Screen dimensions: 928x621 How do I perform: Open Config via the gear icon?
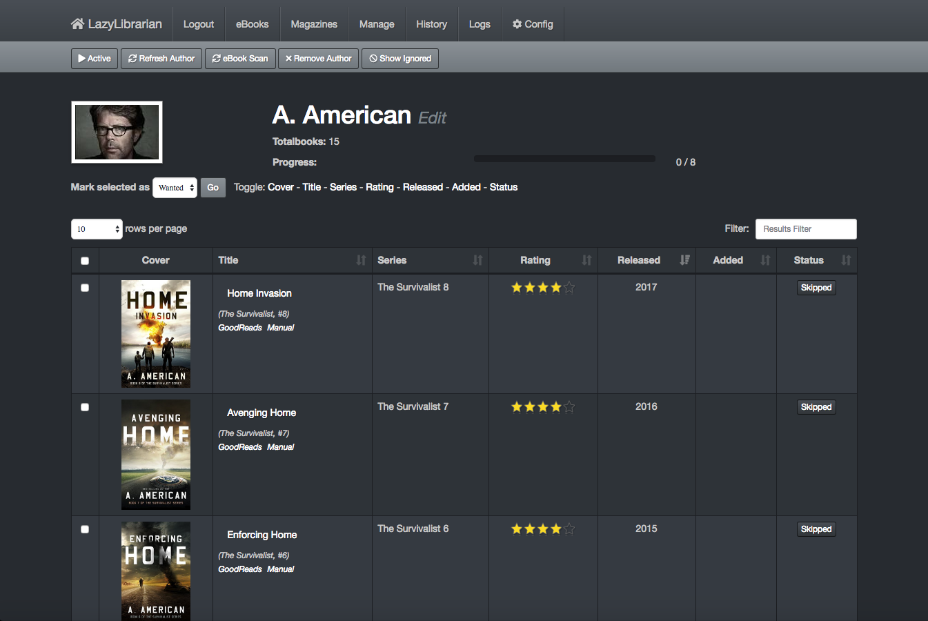coord(517,24)
